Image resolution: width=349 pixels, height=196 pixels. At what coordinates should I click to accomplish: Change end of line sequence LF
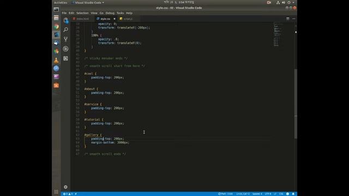tap(275, 194)
